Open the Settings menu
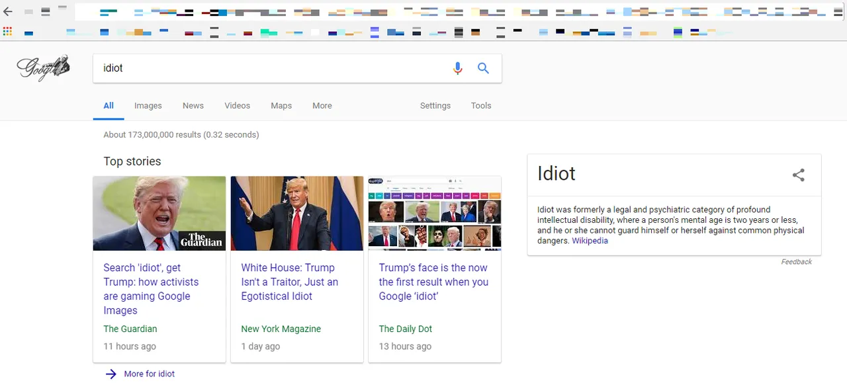847x383 pixels. pos(435,106)
